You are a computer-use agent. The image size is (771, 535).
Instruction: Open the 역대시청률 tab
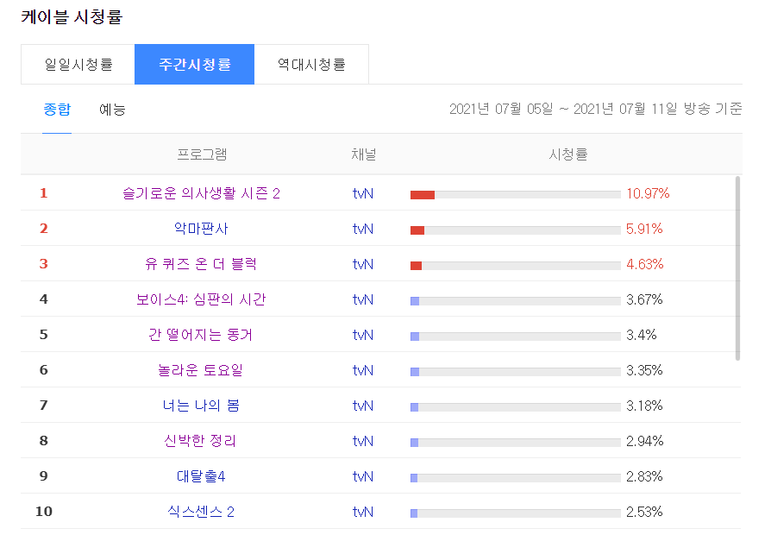pos(311,65)
